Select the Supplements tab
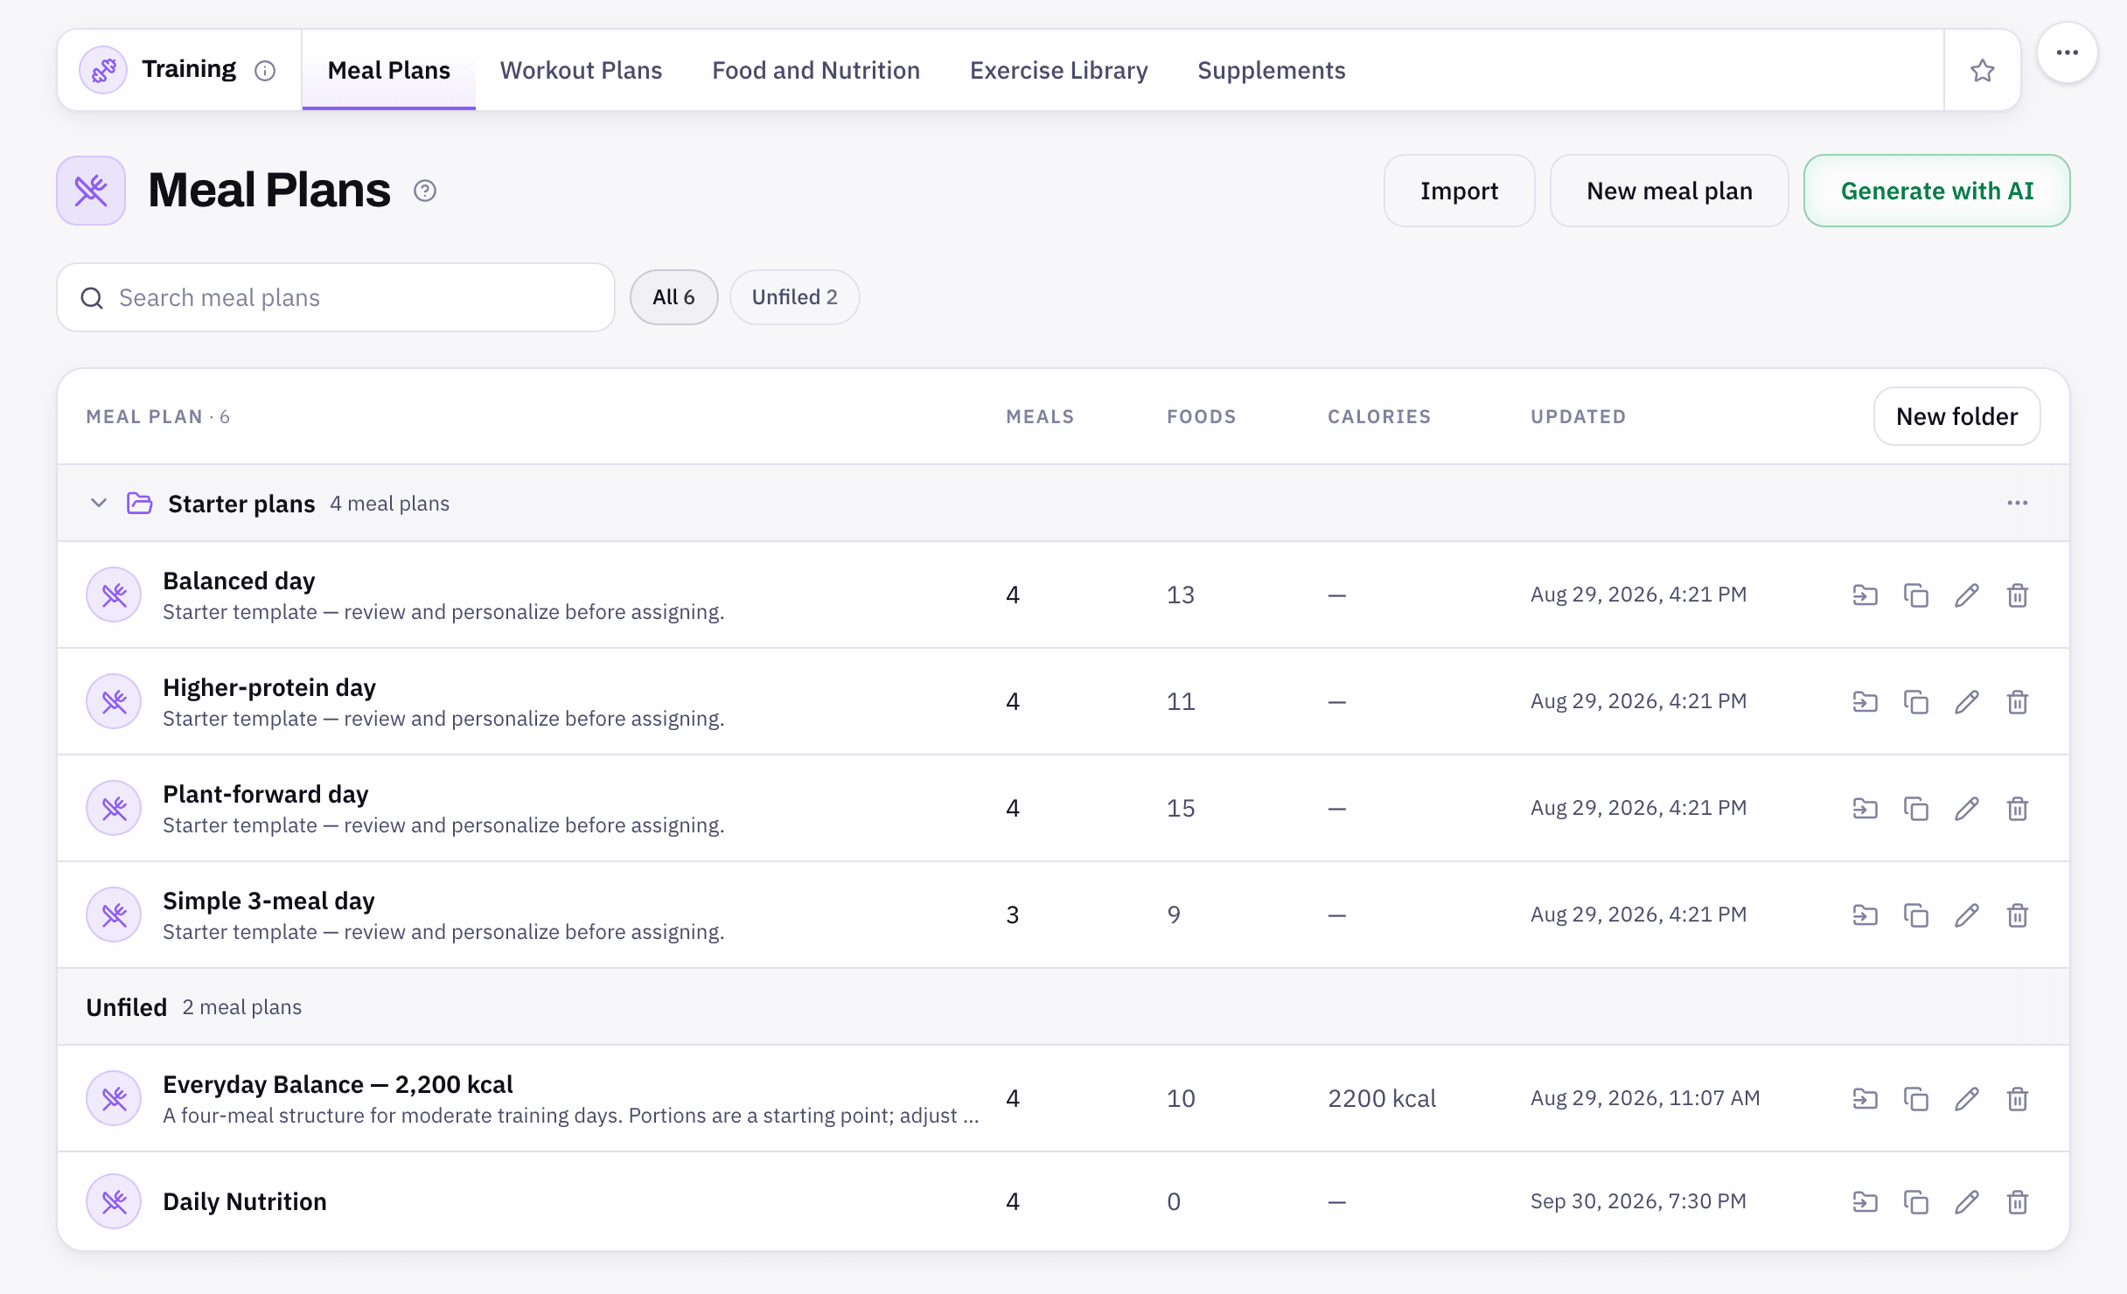The height and width of the screenshot is (1294, 2127). click(x=1271, y=70)
